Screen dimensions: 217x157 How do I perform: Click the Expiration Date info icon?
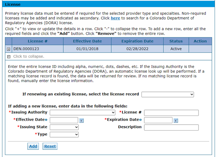(140, 120)
